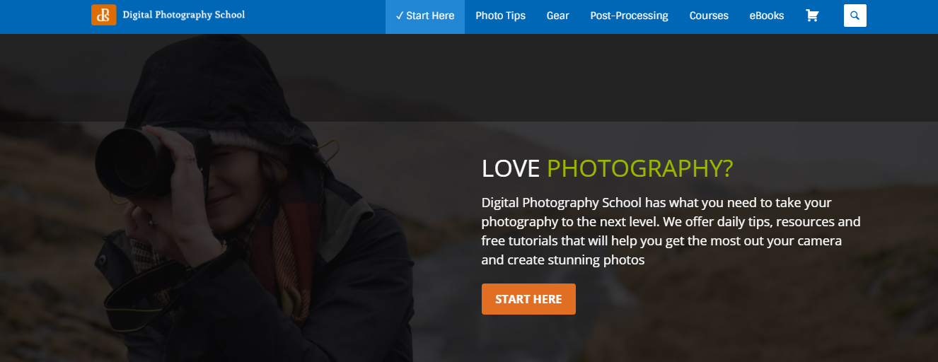
Task: Click the Digital Photography School site title
Action: [183, 15]
